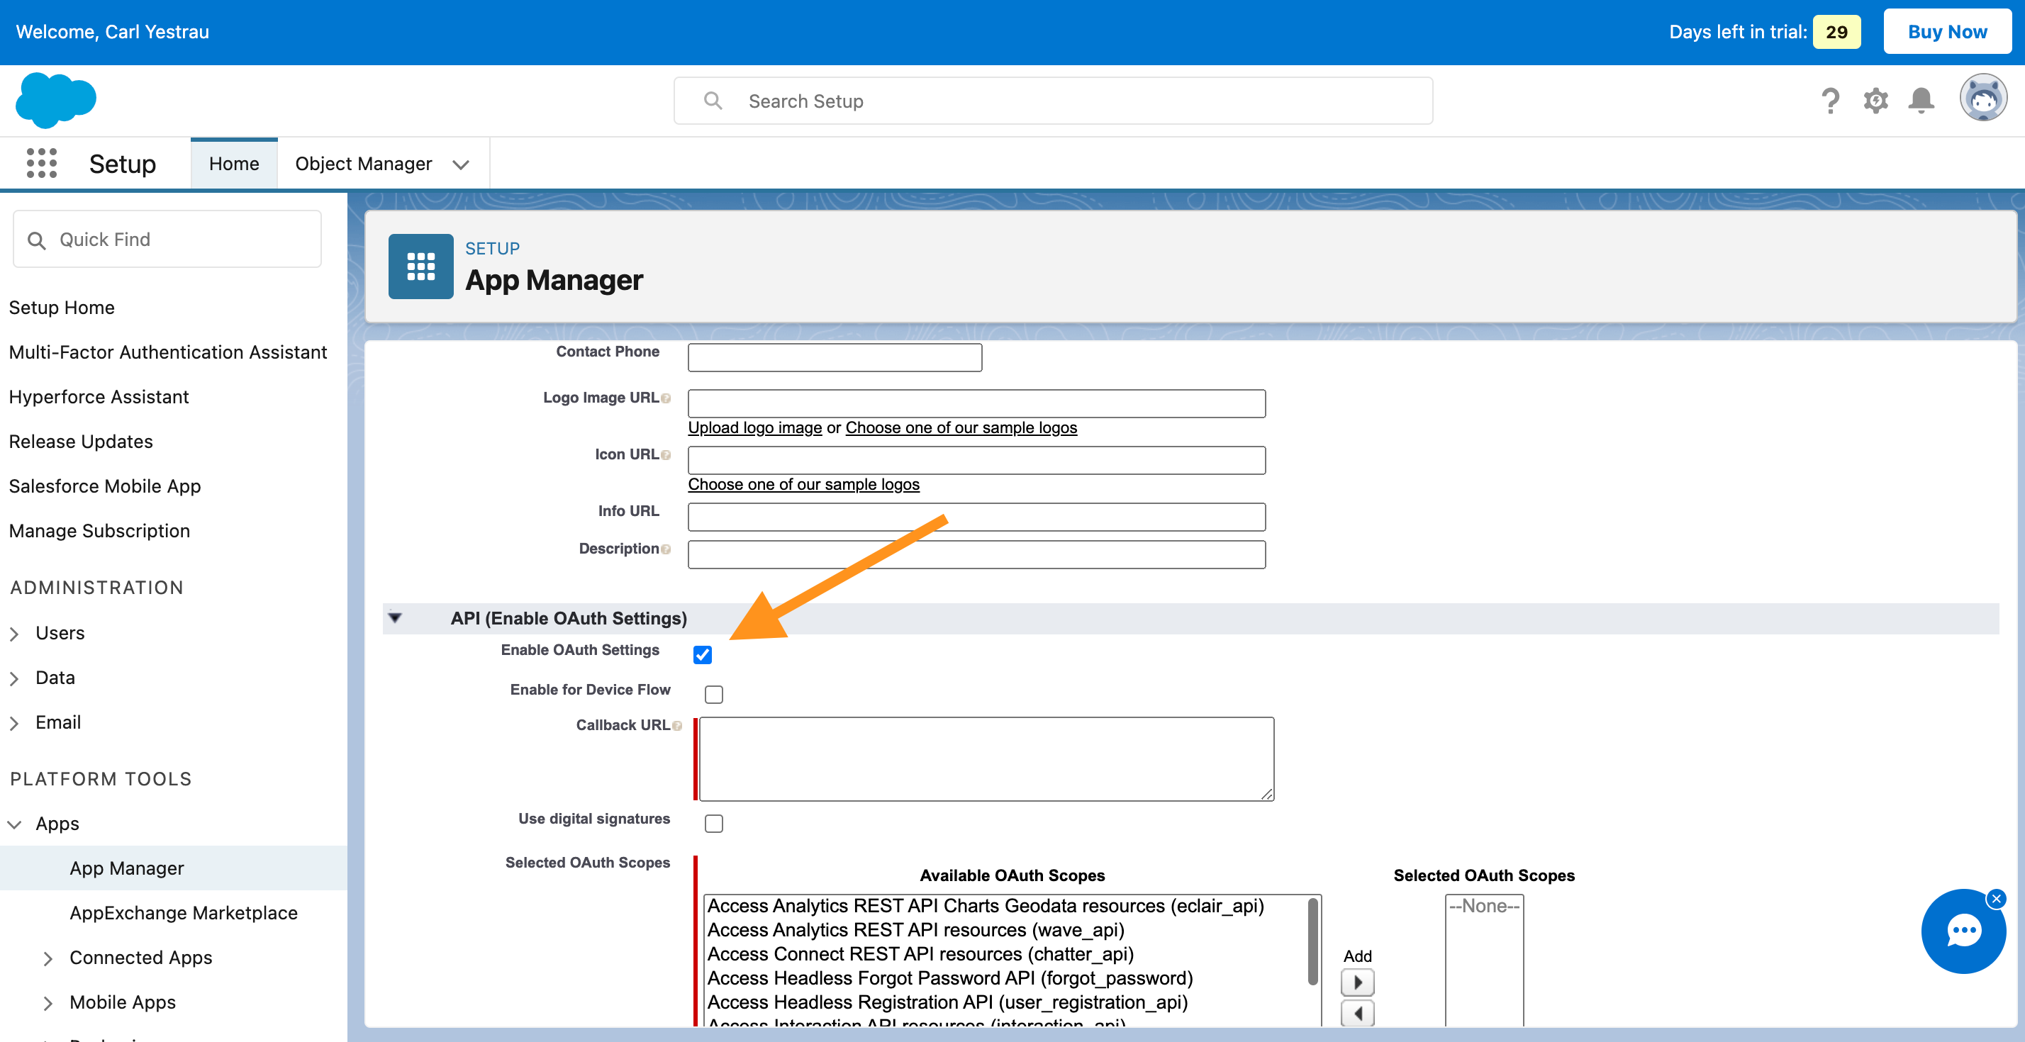Select Access Analytics REST API resources (wave_api)
Screen dimensions: 2025x1042
(x=915, y=931)
